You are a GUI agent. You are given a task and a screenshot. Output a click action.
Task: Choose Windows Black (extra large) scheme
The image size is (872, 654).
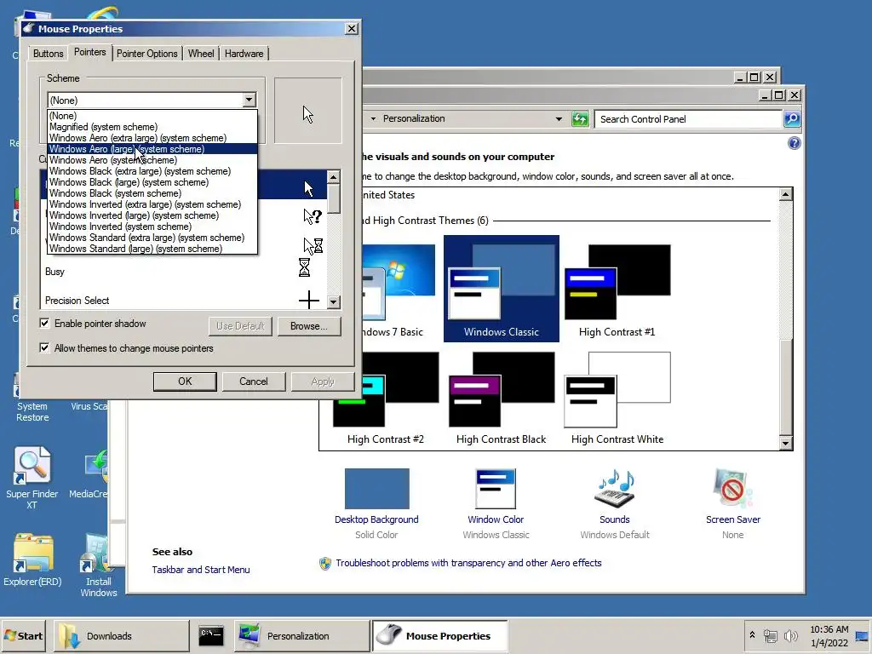(x=152, y=171)
